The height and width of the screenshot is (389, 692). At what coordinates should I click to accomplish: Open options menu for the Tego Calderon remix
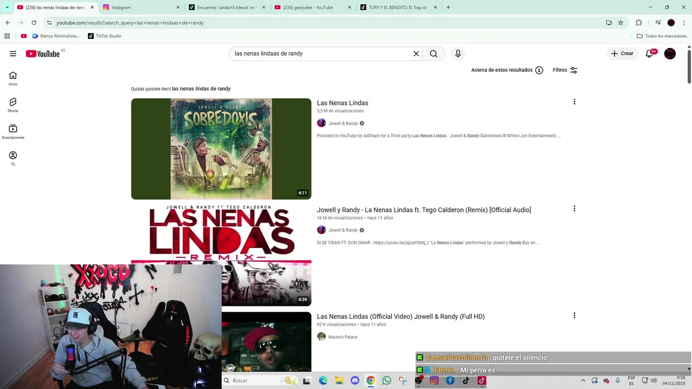pos(574,209)
